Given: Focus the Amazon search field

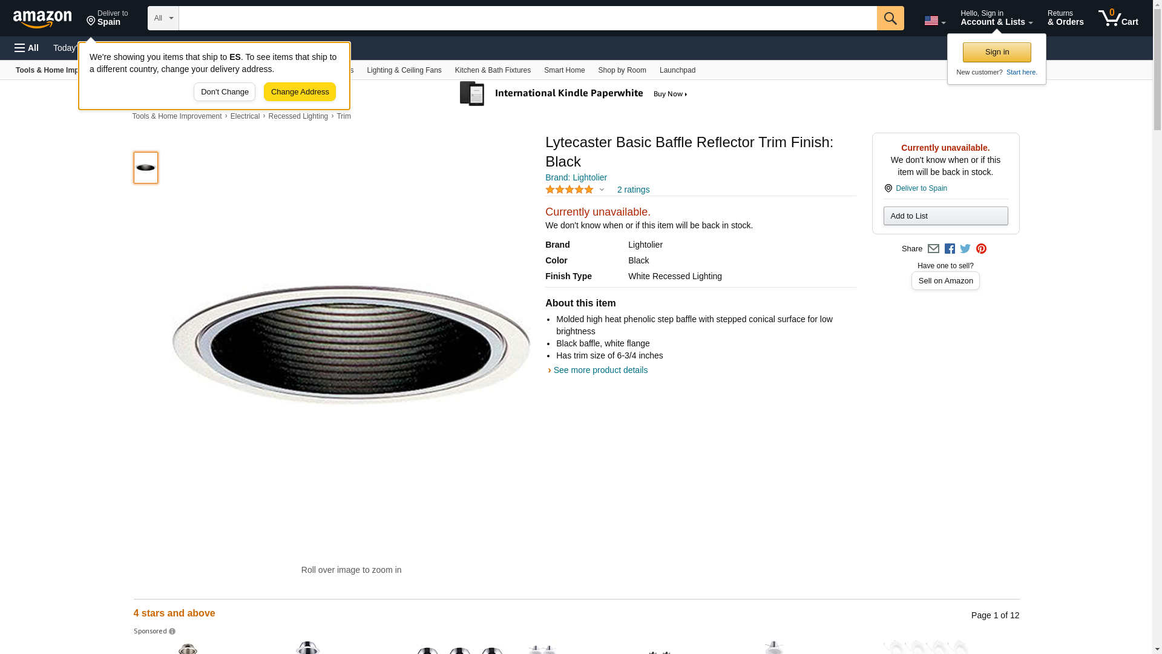Looking at the screenshot, I should (527, 18).
